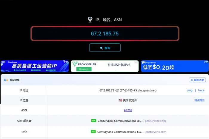Click the trace link
The height and width of the screenshot is (139, 209).
click(x=201, y=90)
